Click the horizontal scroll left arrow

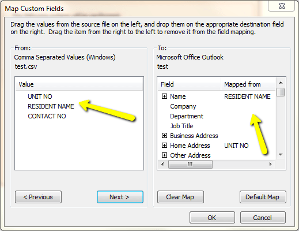(x=162, y=164)
